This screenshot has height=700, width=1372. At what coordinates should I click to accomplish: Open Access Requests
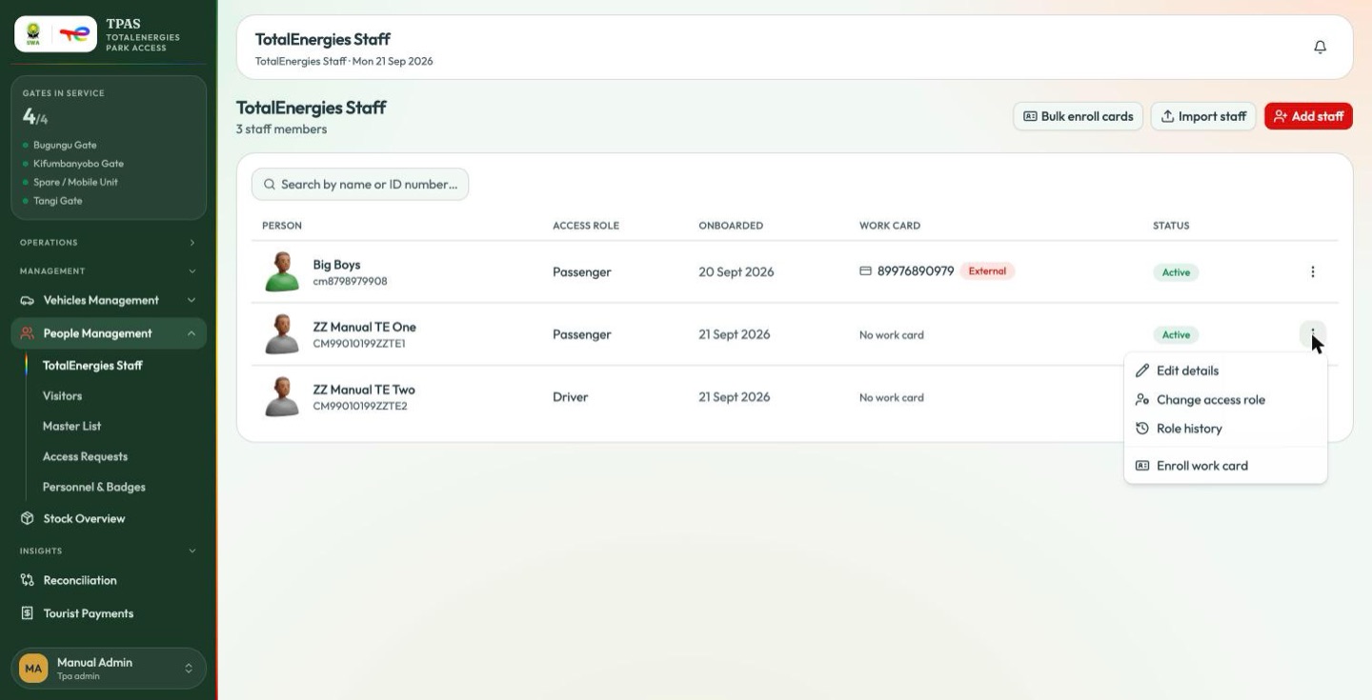click(85, 457)
